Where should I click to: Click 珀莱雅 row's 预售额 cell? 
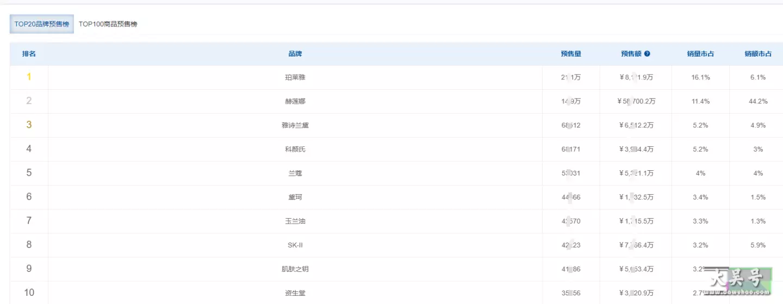coord(636,78)
